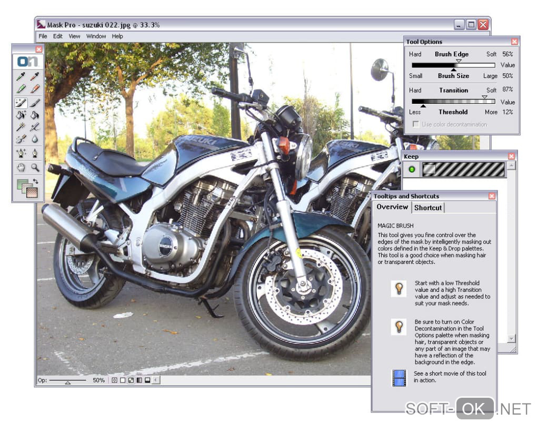Open the Help menu
The height and width of the screenshot is (422, 537).
pyautogui.click(x=117, y=36)
